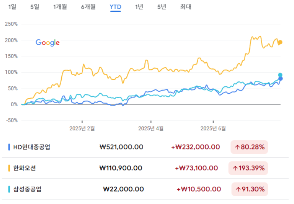Choose the 5년 range tab
The height and width of the screenshot is (204, 294).
point(161,7)
